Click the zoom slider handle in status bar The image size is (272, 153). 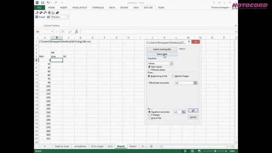215,151
